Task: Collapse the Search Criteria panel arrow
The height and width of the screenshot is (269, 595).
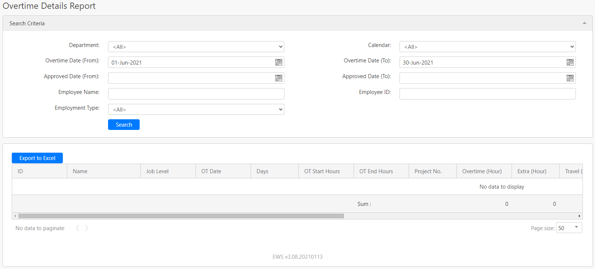Action: 584,23
